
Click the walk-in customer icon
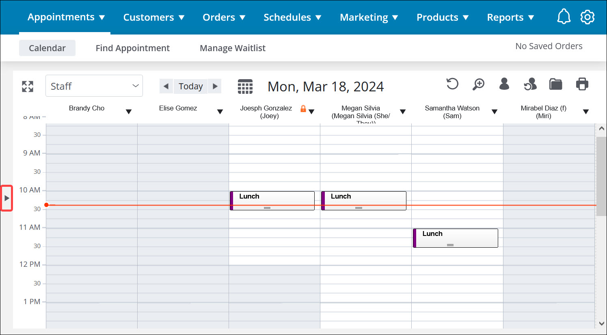tap(530, 84)
